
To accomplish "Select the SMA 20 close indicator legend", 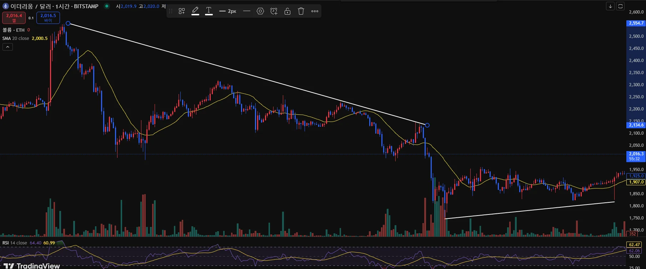I will pyautogui.click(x=25, y=38).
